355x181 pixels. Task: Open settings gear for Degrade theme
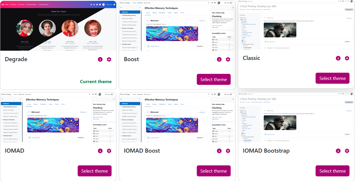(x=109, y=59)
